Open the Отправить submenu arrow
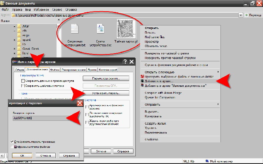Image resolution: width=263 pixels, height=164 pixels. [x=218, y=104]
